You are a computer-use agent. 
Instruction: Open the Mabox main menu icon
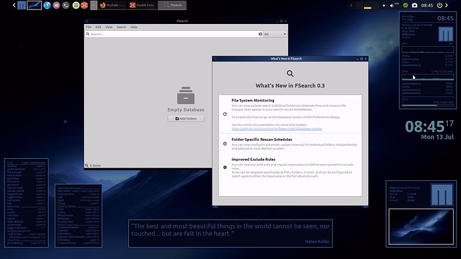21,5
